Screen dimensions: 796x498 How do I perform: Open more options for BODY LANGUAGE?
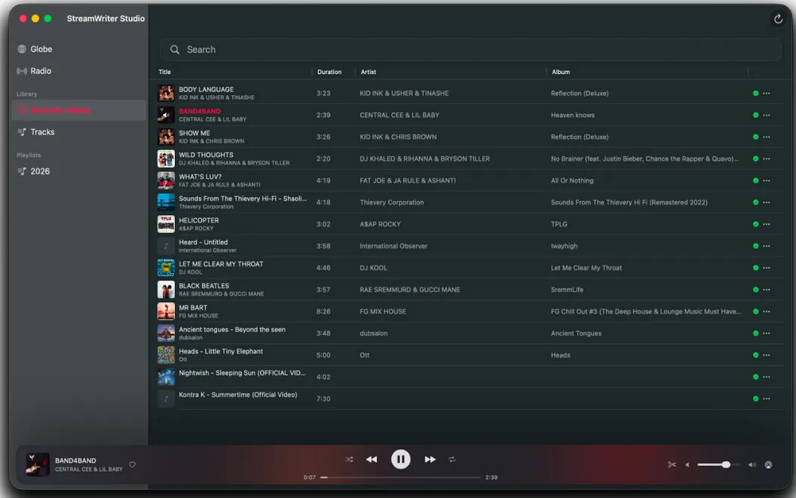coord(766,94)
